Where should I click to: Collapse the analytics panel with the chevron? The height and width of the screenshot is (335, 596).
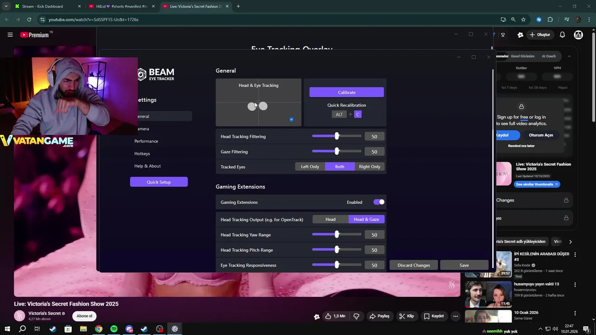pos(569,56)
